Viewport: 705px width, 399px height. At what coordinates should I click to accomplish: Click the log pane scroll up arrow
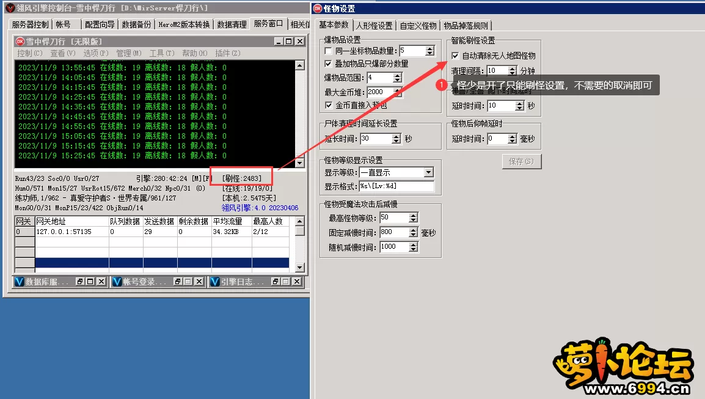(x=300, y=65)
